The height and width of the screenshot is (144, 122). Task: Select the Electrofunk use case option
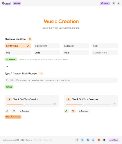coord(47,46)
